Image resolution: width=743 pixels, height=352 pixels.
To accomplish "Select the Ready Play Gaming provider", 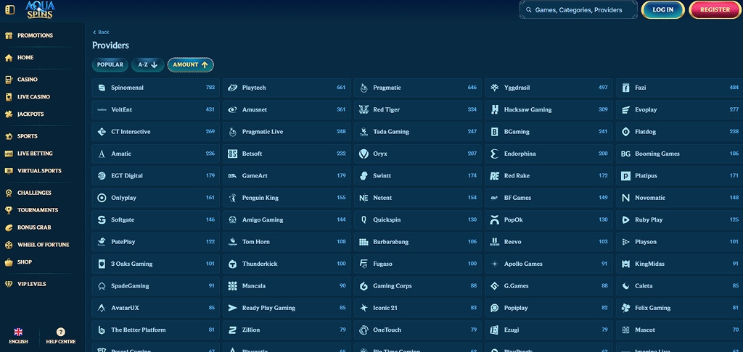I will click(x=287, y=308).
